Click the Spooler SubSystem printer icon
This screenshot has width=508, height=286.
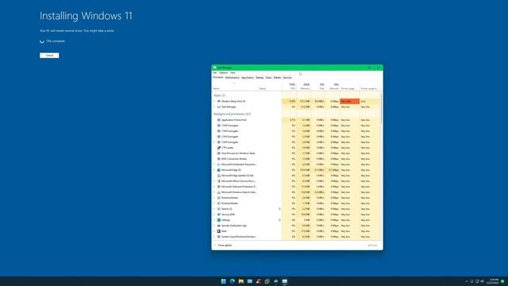[x=219, y=226]
